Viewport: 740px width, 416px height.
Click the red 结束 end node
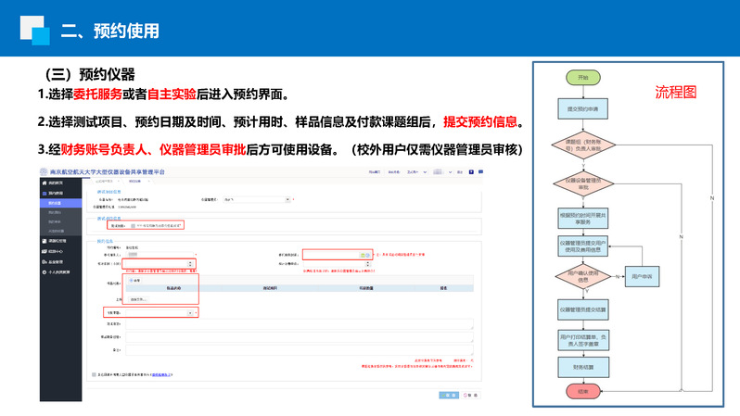click(x=582, y=391)
